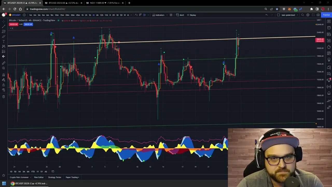Toggle magnet mode in left toolbar
The height and width of the screenshot is (187, 332).
pos(4,75)
